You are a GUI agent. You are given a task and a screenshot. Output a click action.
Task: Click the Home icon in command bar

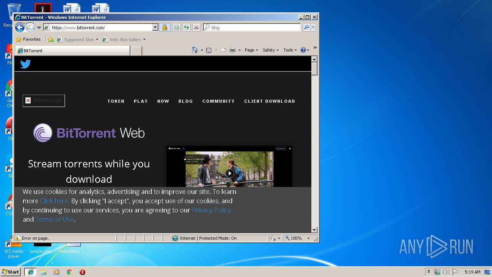[x=195, y=50]
